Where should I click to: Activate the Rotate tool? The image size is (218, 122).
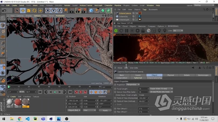[34, 10]
